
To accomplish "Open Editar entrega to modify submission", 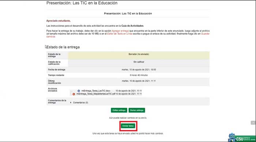I will coord(119,110).
